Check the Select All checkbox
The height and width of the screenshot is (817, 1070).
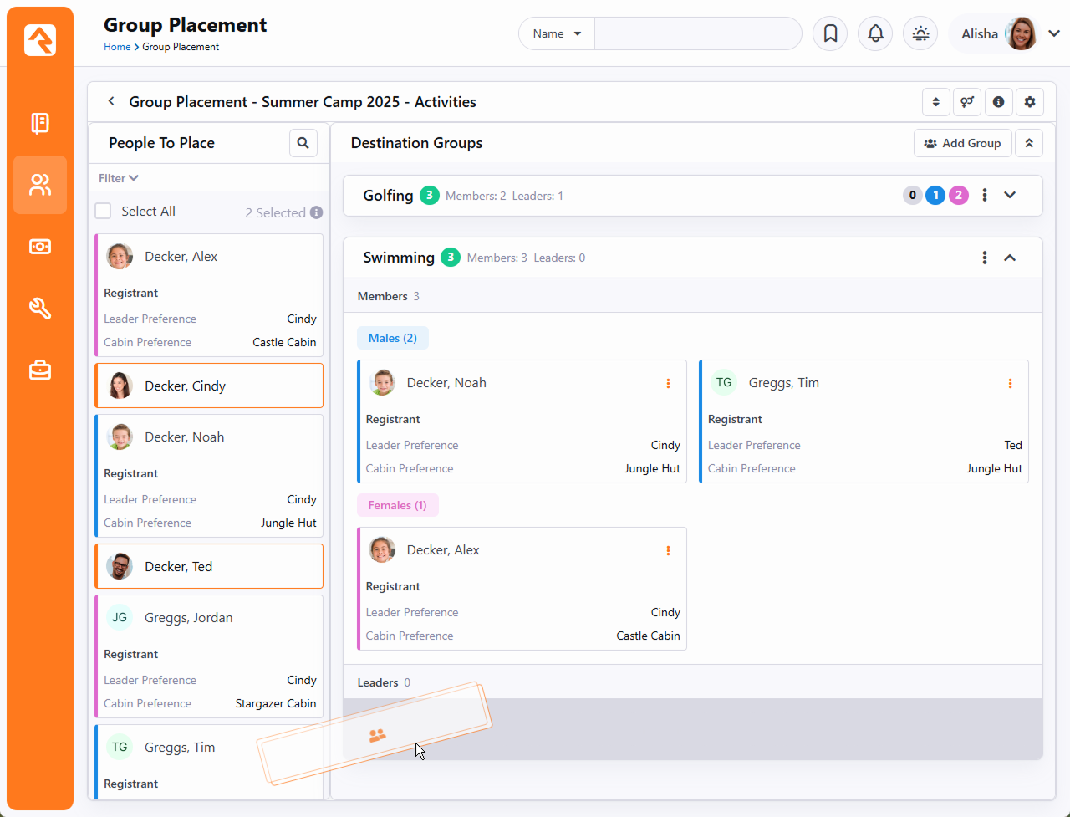point(103,211)
